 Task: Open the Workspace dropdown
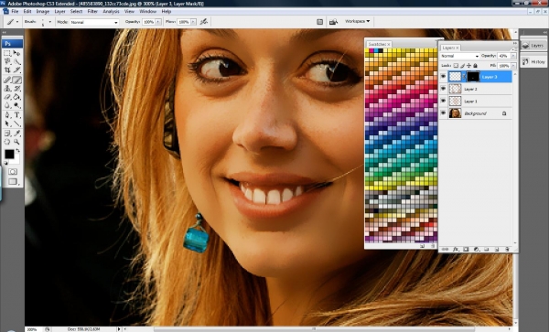point(357,21)
